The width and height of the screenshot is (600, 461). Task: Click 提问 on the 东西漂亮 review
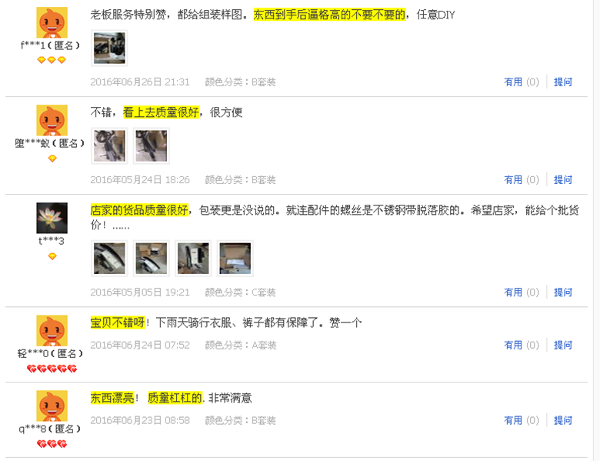[563, 420]
